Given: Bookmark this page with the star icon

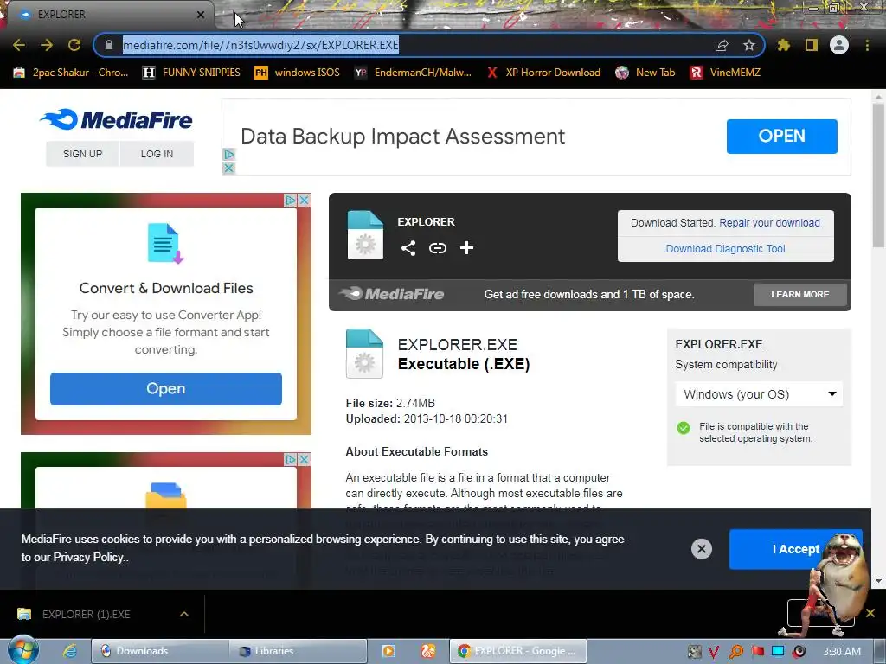Looking at the screenshot, I should click(749, 45).
